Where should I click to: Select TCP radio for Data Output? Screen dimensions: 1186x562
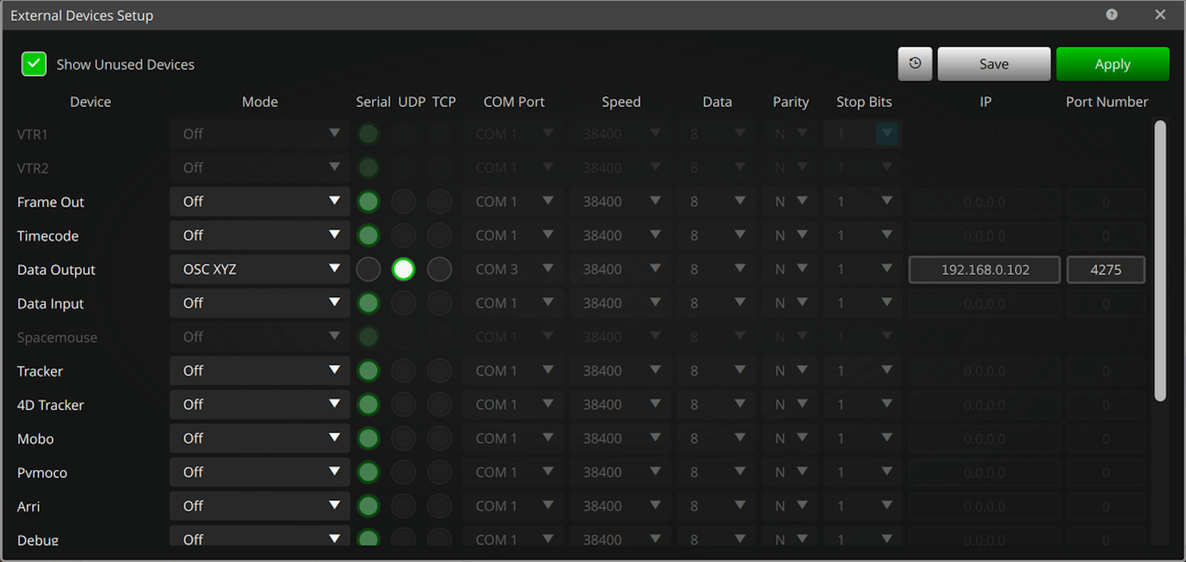point(440,269)
